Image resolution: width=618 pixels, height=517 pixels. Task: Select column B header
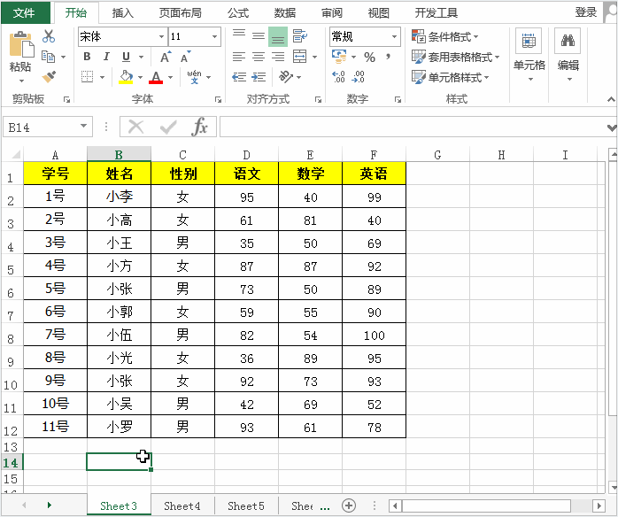(x=119, y=154)
